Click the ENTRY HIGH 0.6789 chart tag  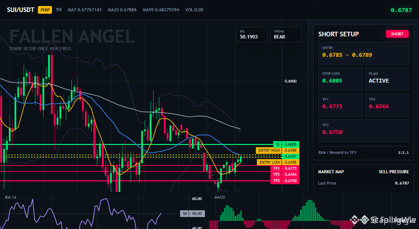[278, 151]
